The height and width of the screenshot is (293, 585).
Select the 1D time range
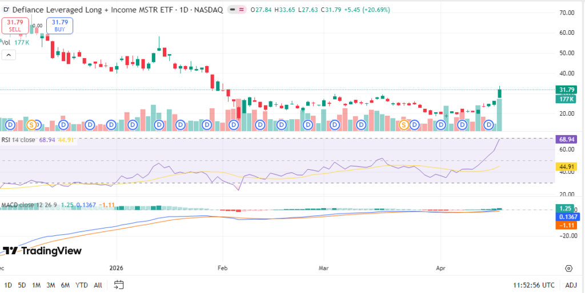8,284
